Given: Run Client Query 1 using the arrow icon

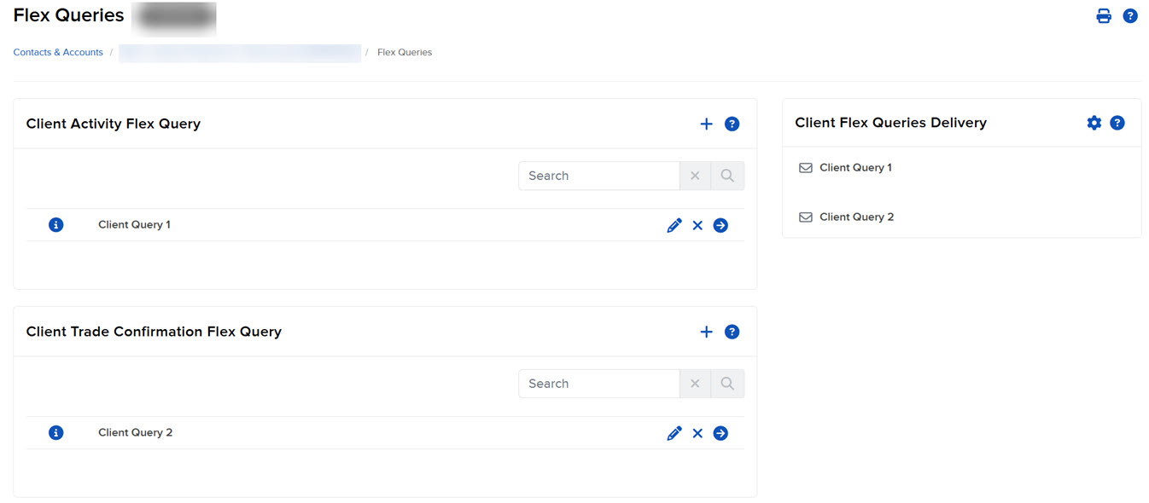Looking at the screenshot, I should (x=720, y=224).
